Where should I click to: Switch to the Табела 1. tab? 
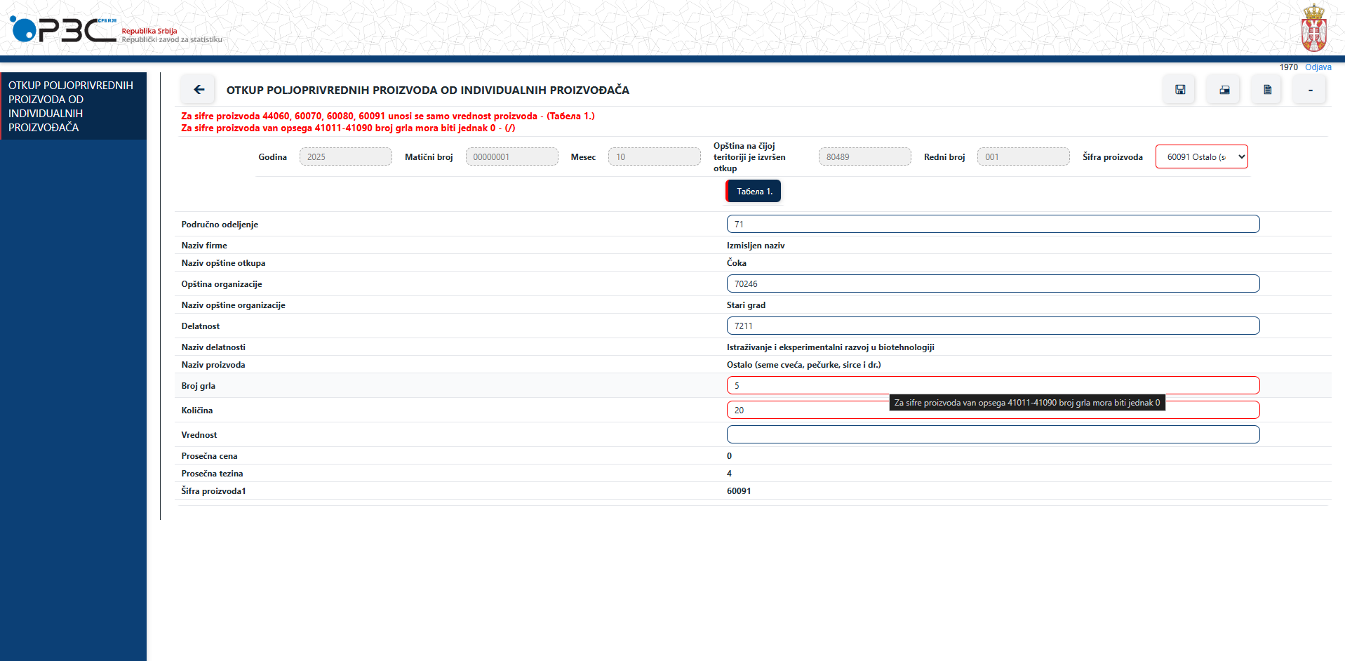(753, 190)
